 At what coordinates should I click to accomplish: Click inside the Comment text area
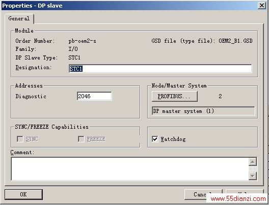point(130,169)
